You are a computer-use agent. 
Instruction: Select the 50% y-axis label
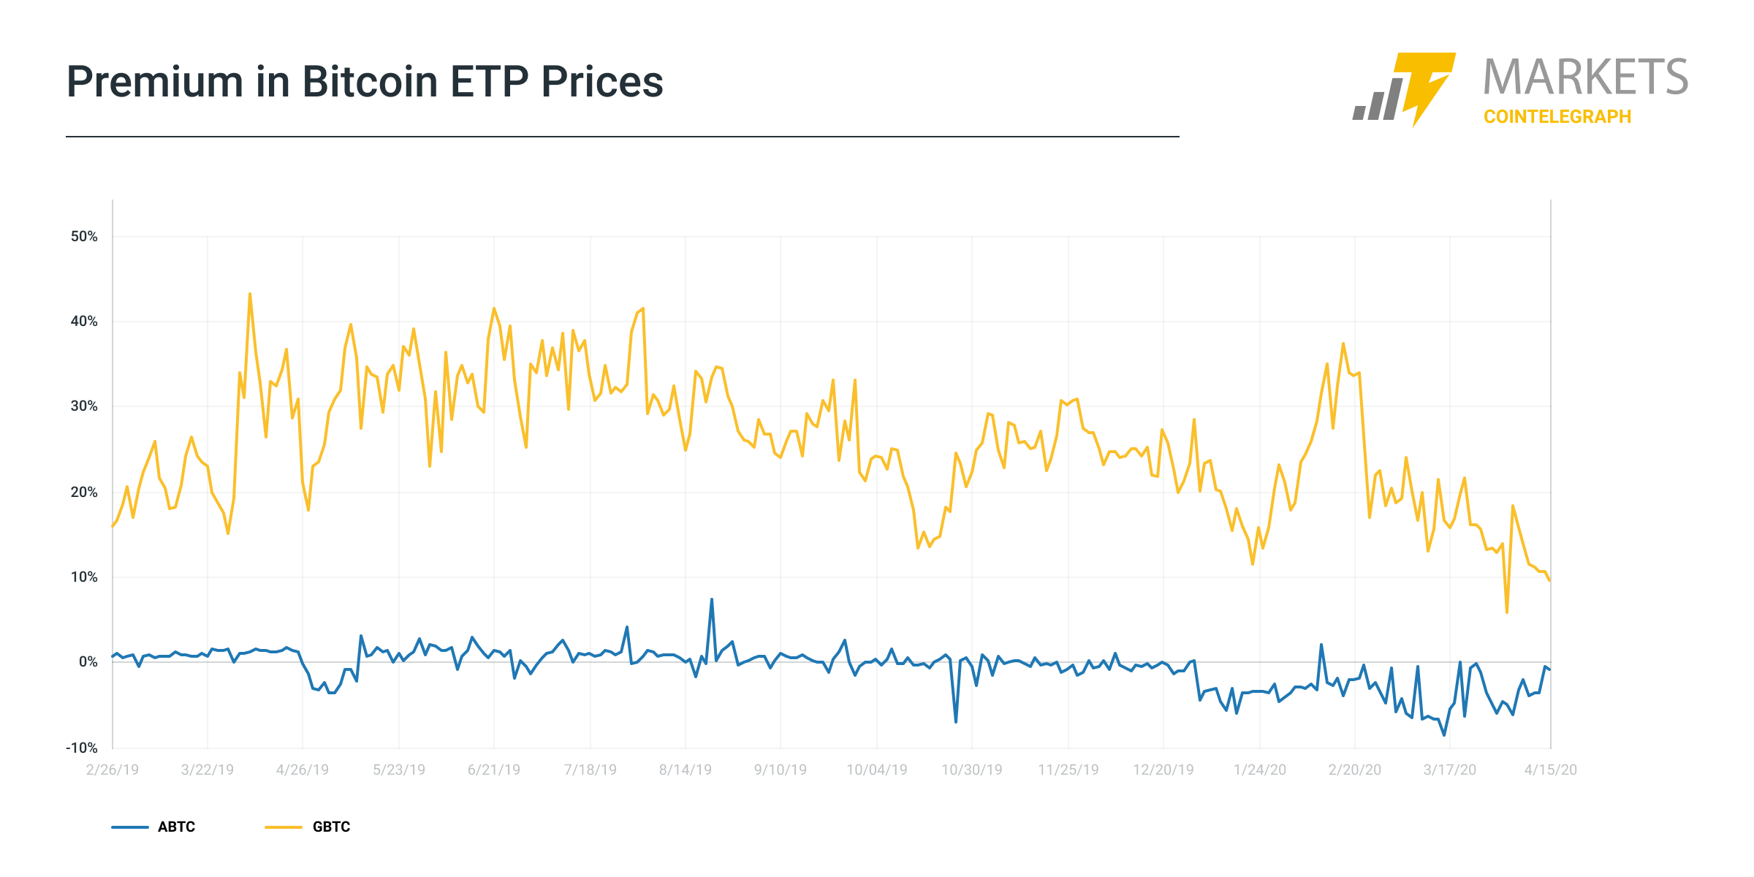(84, 237)
